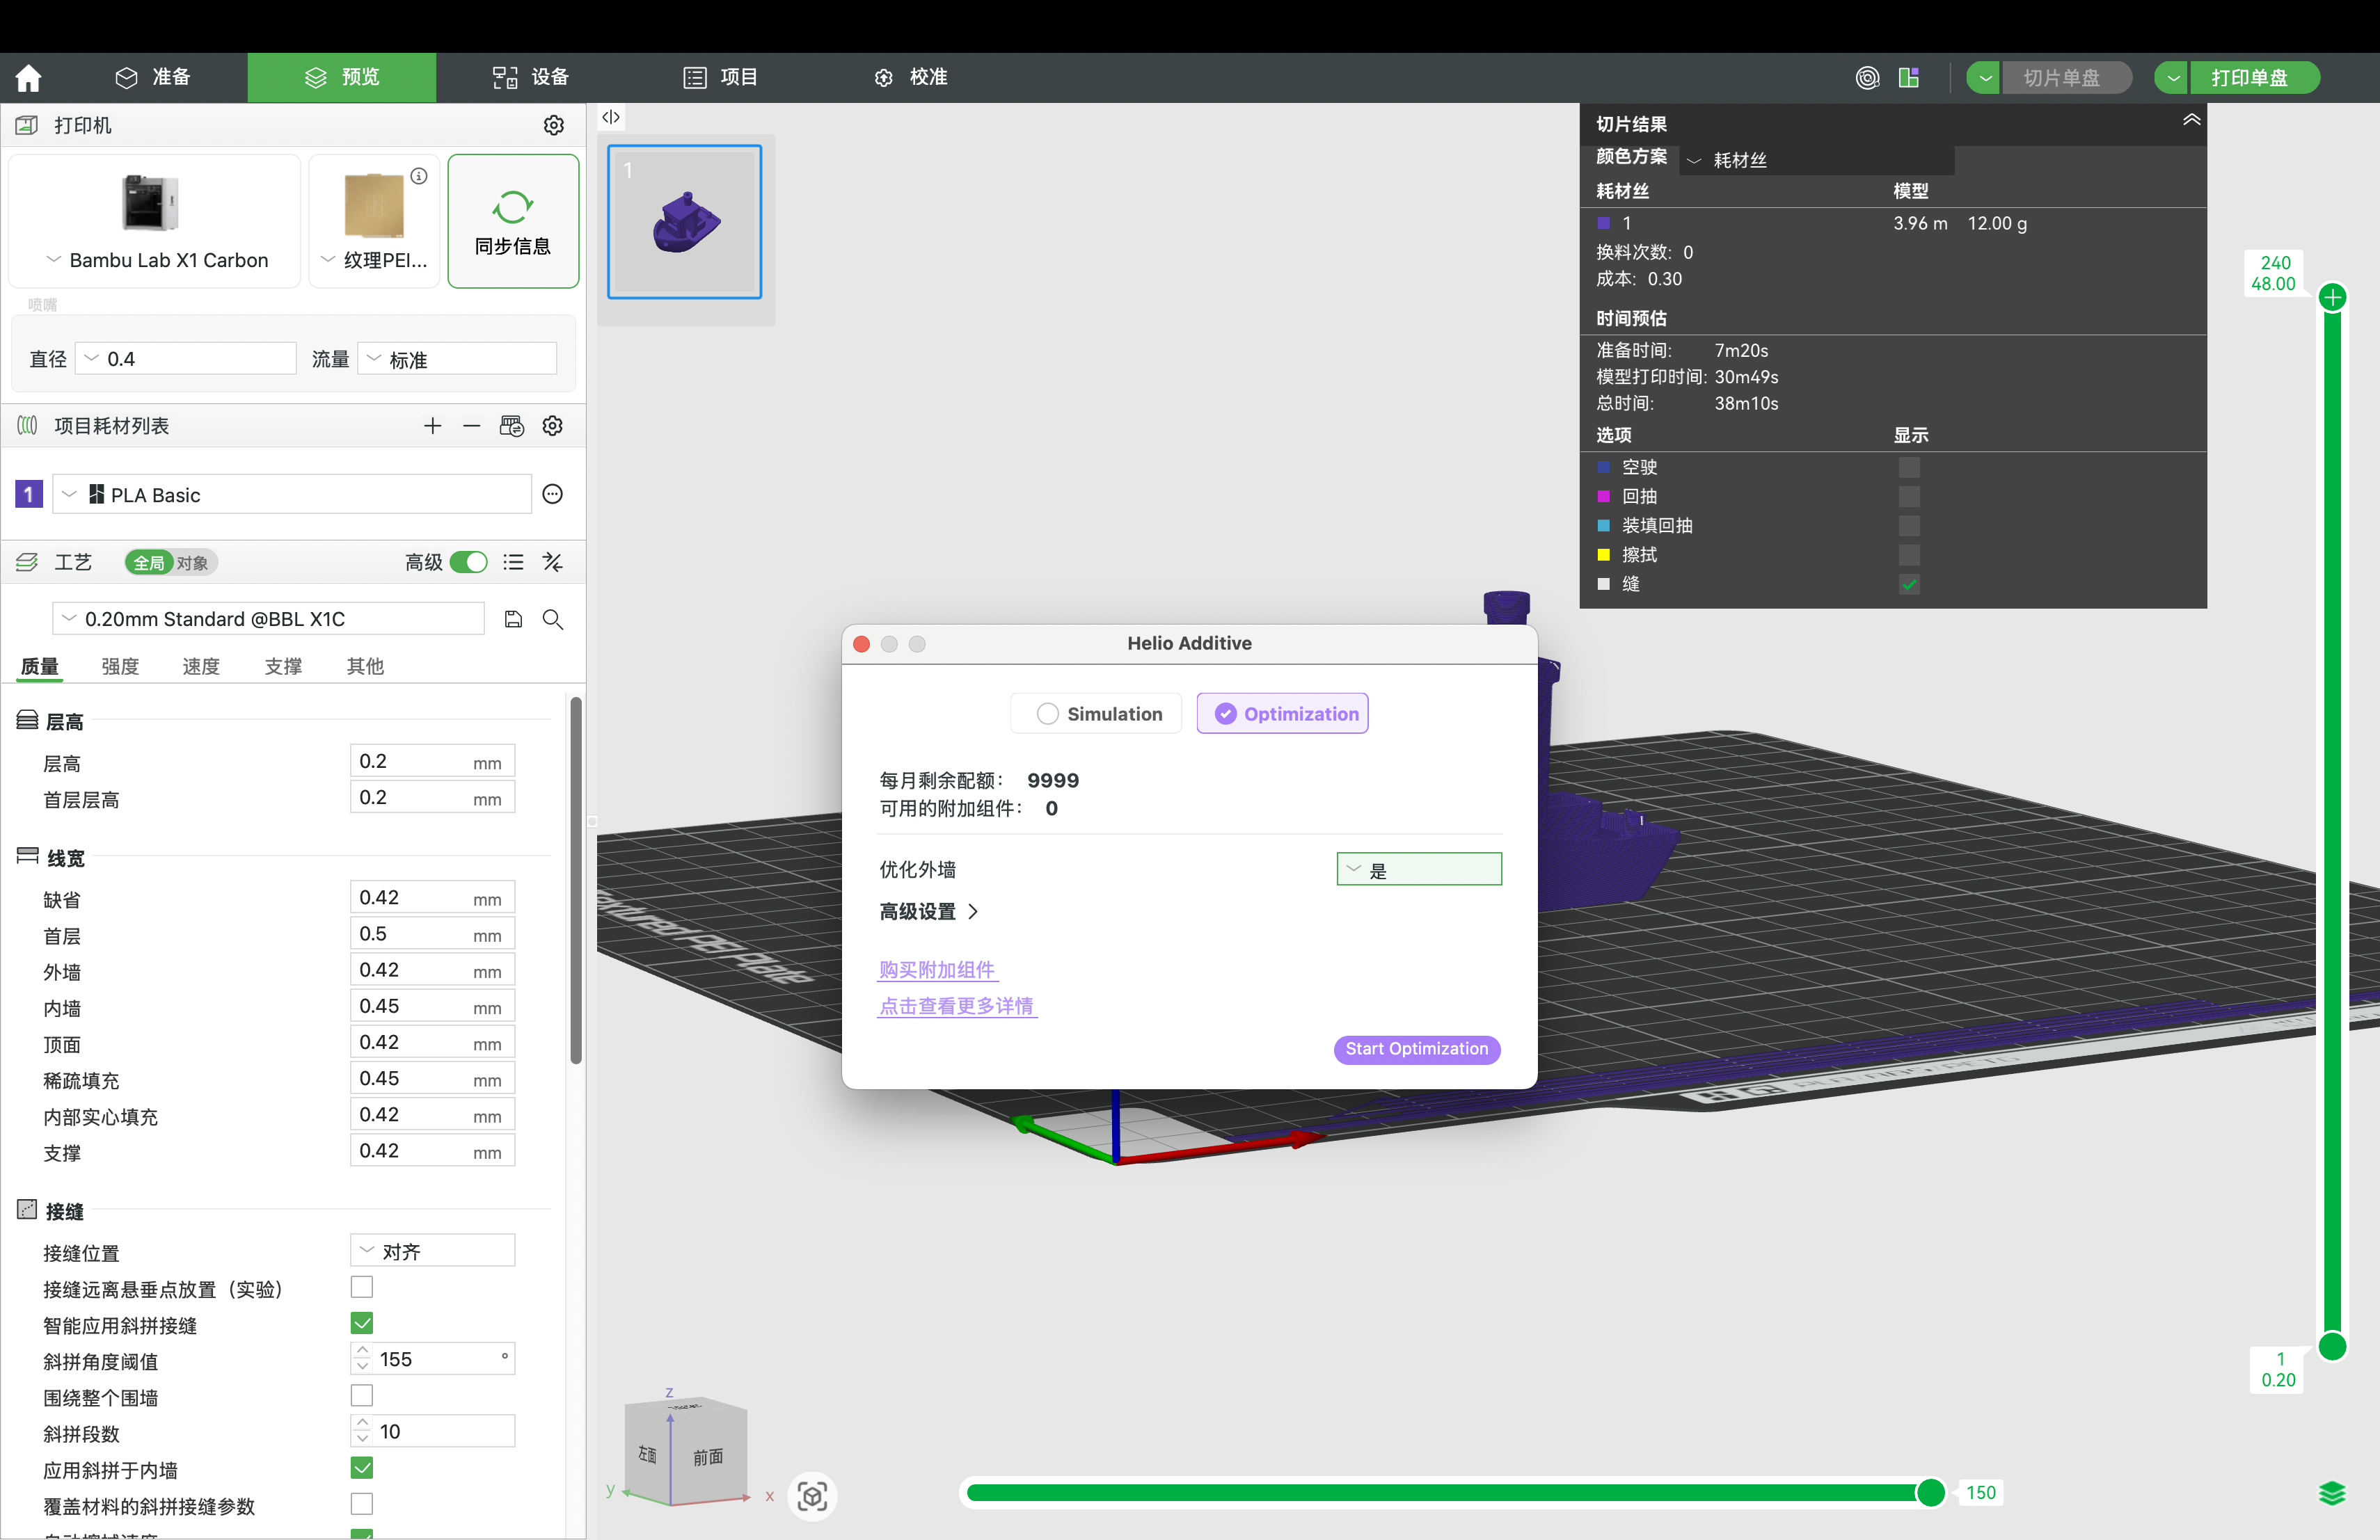Click the add filament plus icon

pos(432,426)
